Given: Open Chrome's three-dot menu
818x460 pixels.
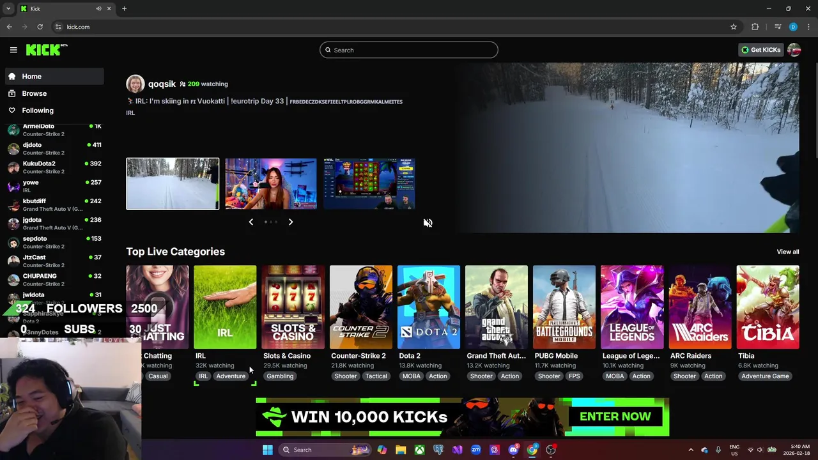Looking at the screenshot, I should point(808,27).
